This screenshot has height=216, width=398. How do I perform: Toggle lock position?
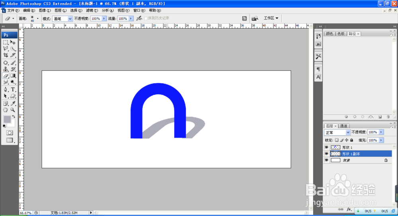pos(347,140)
